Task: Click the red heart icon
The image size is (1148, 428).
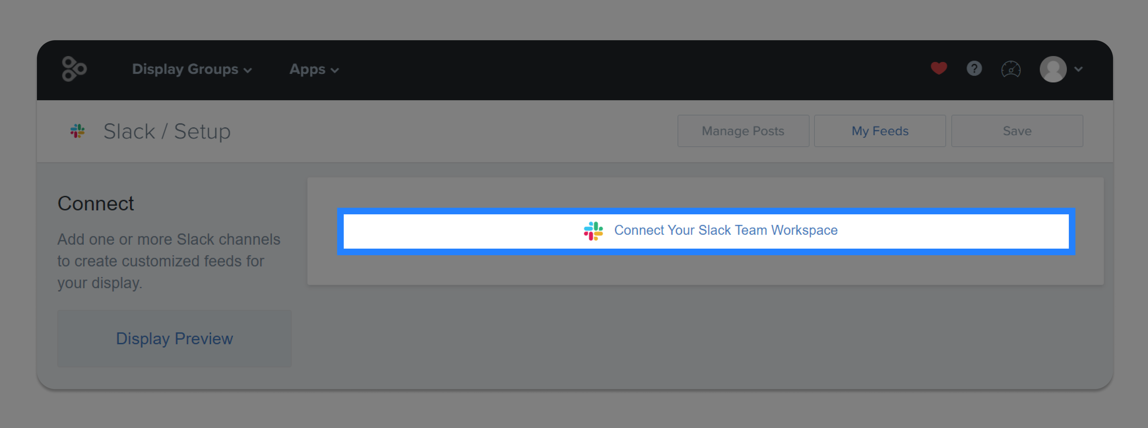Action: pos(939,69)
